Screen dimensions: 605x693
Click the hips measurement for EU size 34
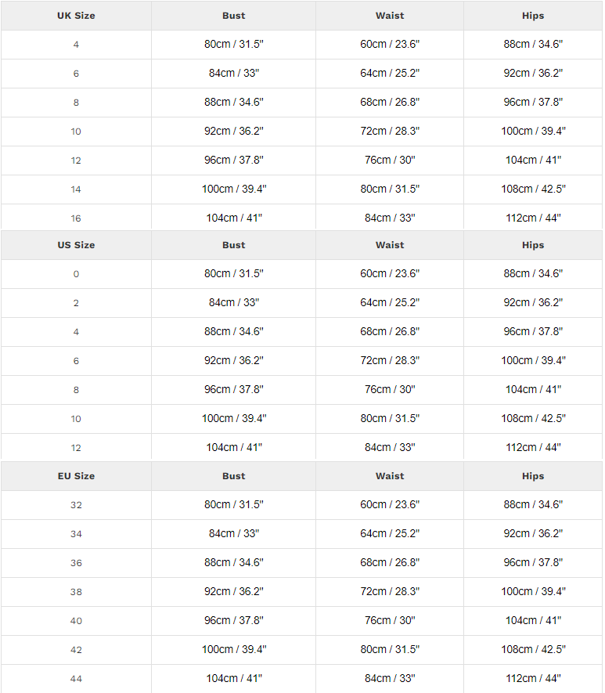tap(533, 534)
